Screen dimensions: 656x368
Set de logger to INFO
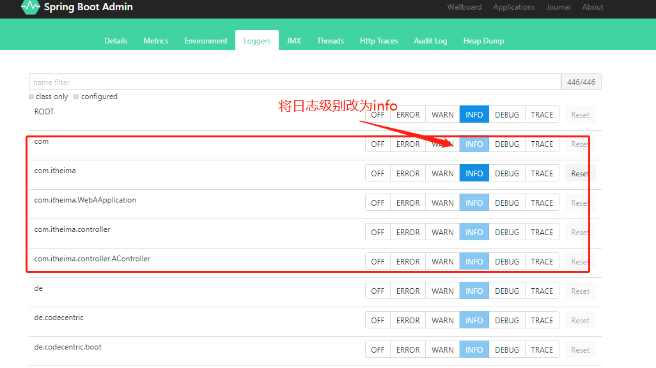pyautogui.click(x=474, y=291)
